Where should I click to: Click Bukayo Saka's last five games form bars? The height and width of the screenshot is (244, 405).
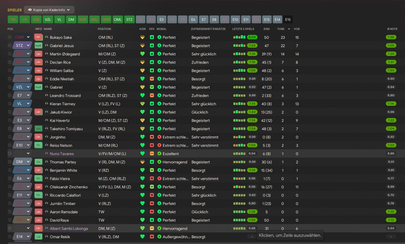[239, 37]
